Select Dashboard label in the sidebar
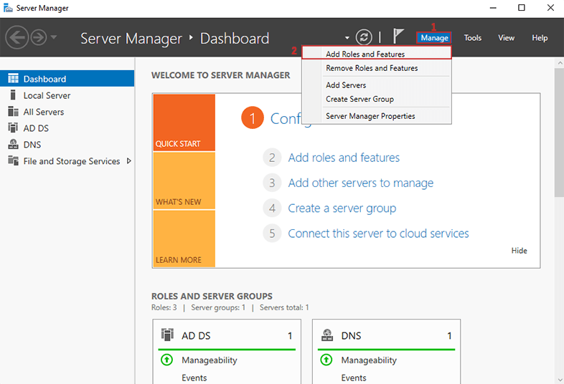 coord(44,79)
